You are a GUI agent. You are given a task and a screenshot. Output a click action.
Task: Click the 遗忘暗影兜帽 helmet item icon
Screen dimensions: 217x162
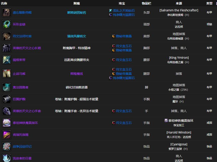coord(7,12)
